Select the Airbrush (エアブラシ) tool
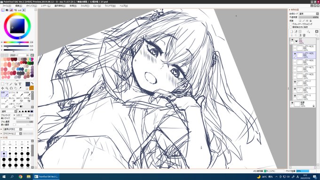The width and height of the screenshot is (320, 180). [x=12, y=94]
